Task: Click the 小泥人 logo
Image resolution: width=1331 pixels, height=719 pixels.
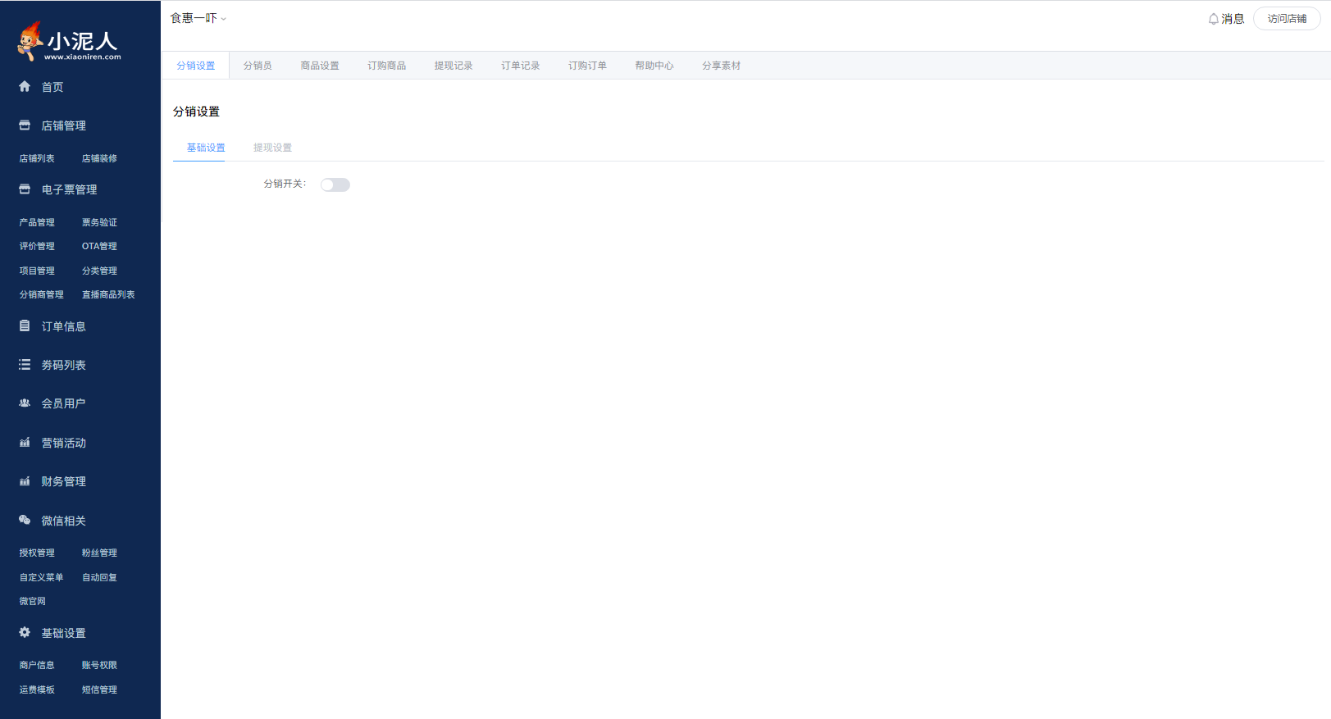Action: click(70, 42)
